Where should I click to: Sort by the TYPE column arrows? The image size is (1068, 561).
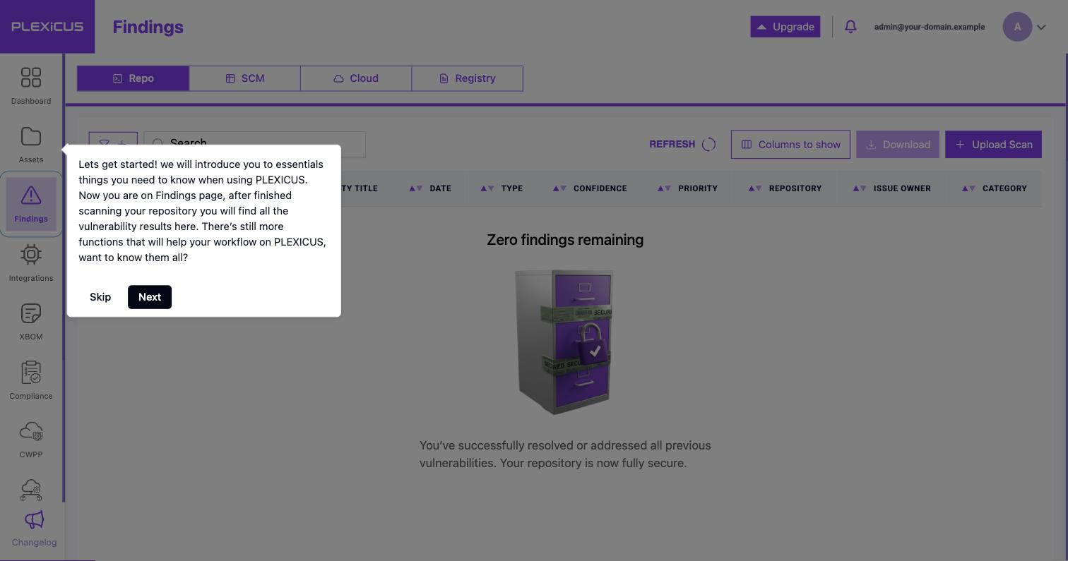487,188
